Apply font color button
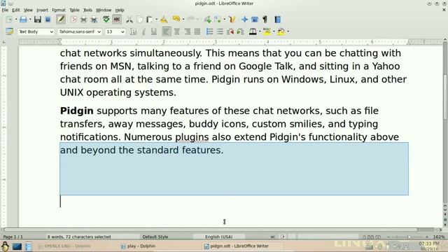Viewport: 448px width, 252px height. [253, 31]
